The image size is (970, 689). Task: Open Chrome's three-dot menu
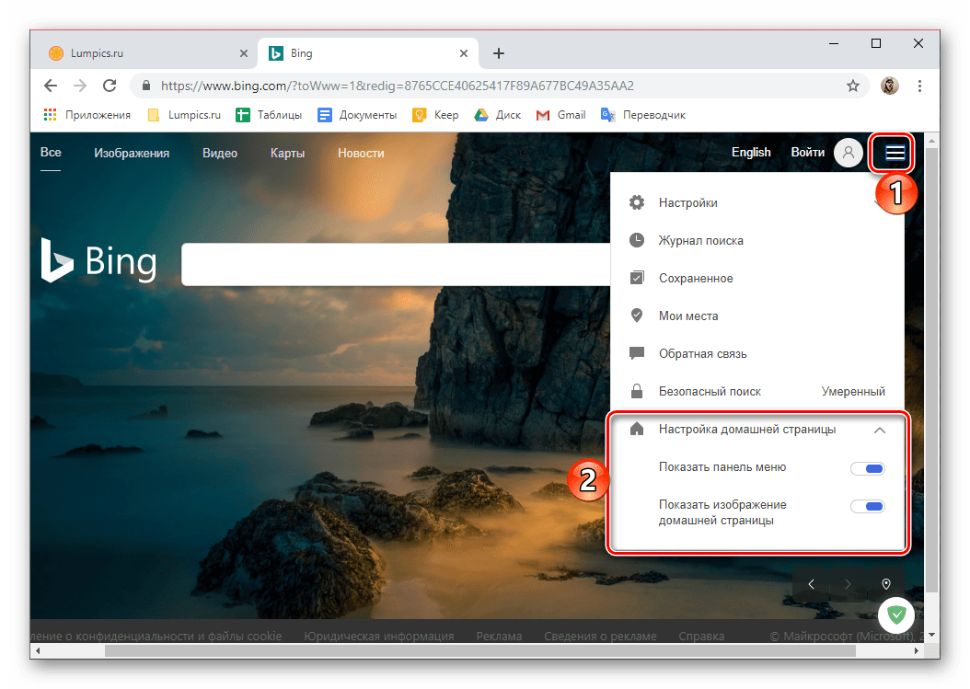(x=920, y=86)
